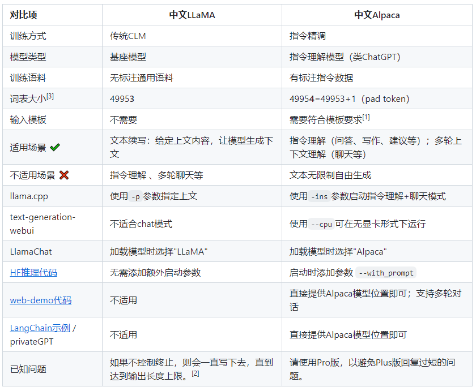Open the web-demo代码 link

[41, 300]
